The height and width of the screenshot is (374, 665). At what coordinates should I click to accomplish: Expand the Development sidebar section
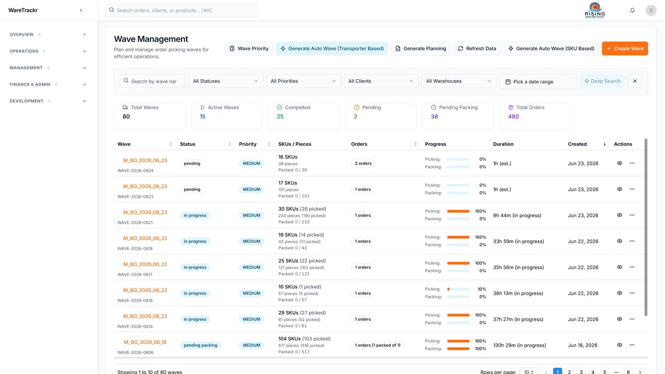click(48, 101)
